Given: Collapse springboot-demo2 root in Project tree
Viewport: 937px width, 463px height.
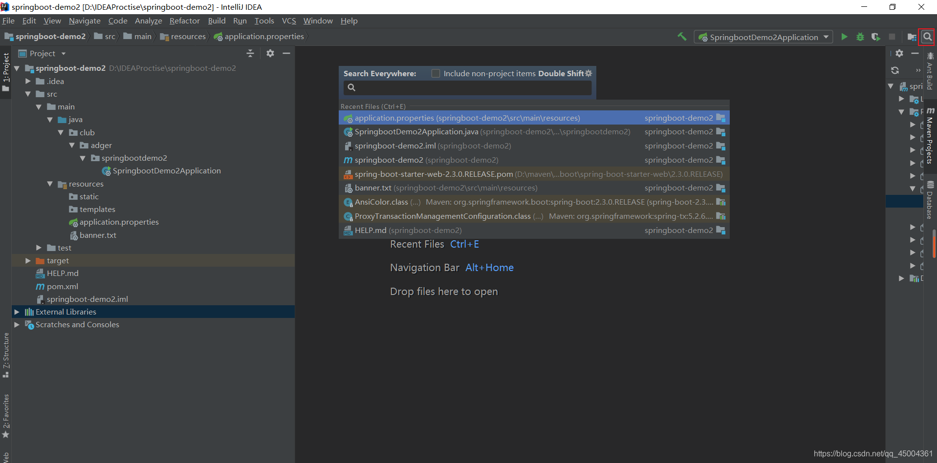Looking at the screenshot, I should point(17,68).
